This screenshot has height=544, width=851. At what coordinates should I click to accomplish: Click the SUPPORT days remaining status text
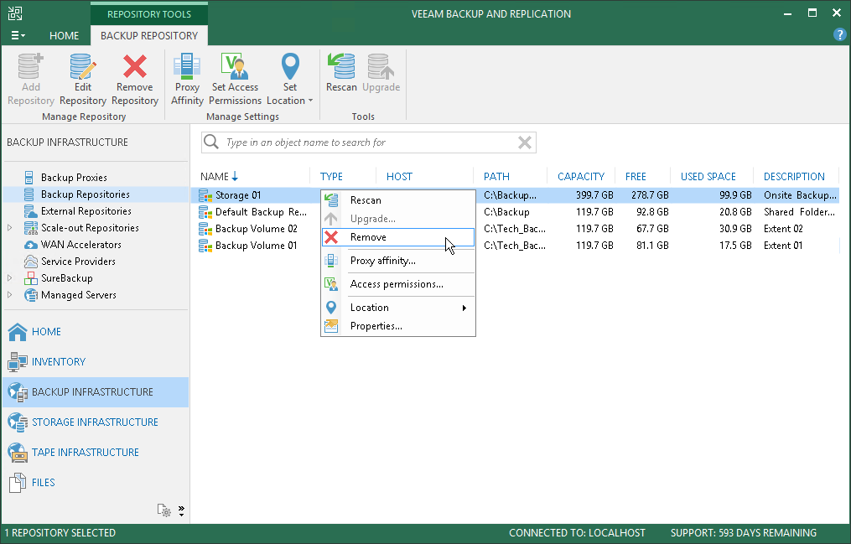(743, 532)
